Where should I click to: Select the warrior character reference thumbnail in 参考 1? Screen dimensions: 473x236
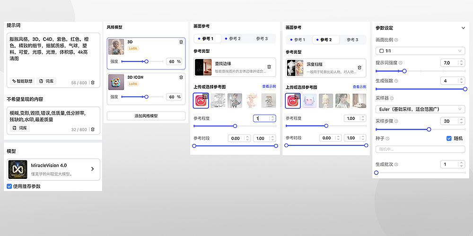(x=235, y=101)
